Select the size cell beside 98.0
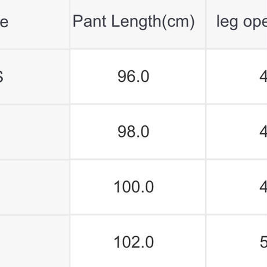The height and width of the screenshot is (267, 267). click(x=34, y=132)
